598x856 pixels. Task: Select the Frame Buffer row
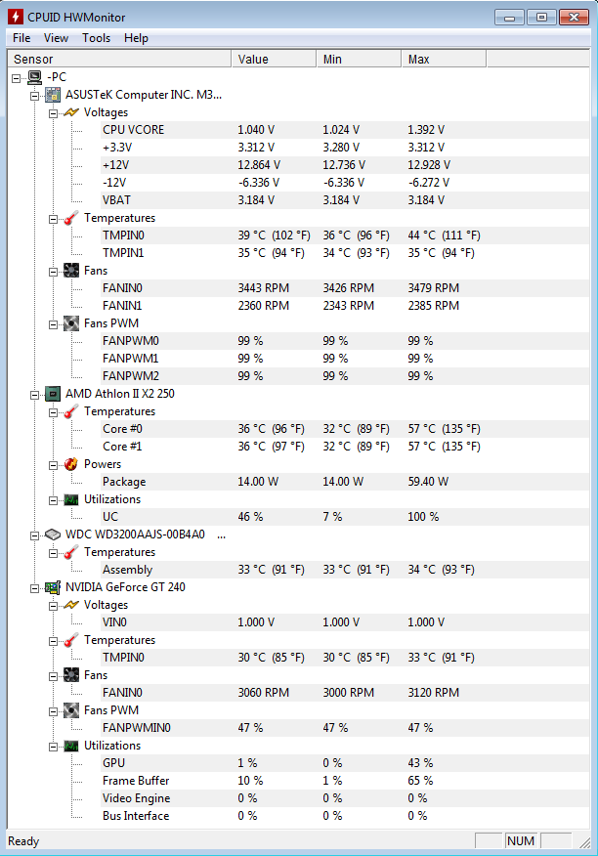(345, 781)
